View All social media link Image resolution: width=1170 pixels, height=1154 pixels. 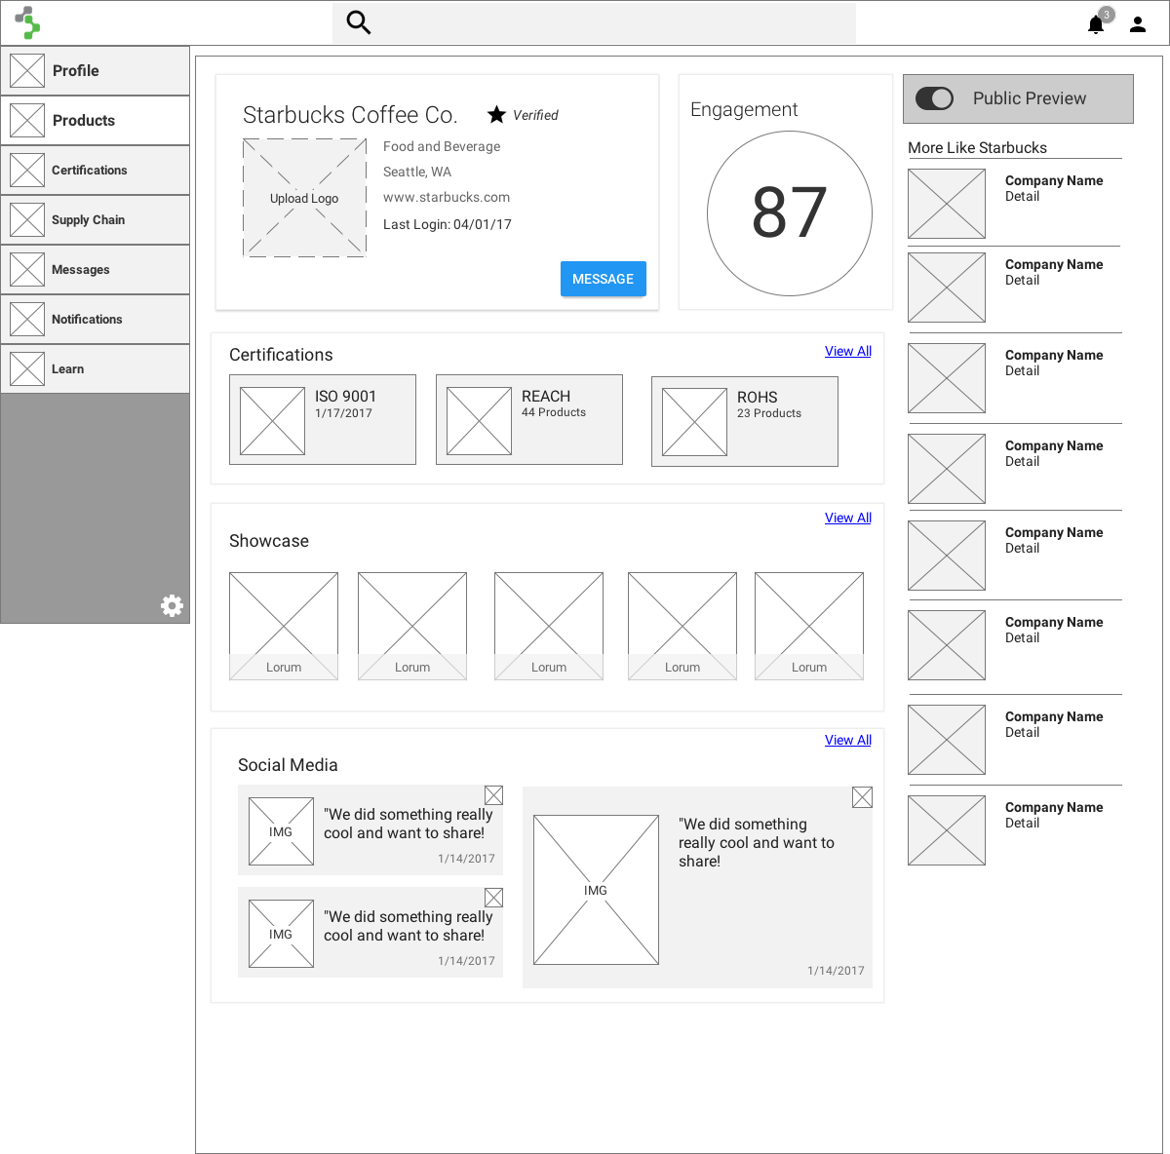[848, 740]
